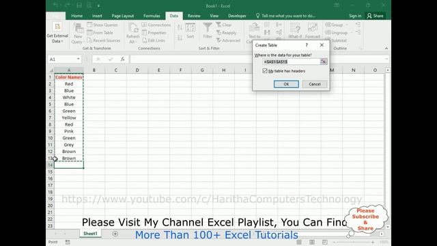Viewport: 437px width, 246px height.
Task: Click the New Query icon
Action: (78, 33)
